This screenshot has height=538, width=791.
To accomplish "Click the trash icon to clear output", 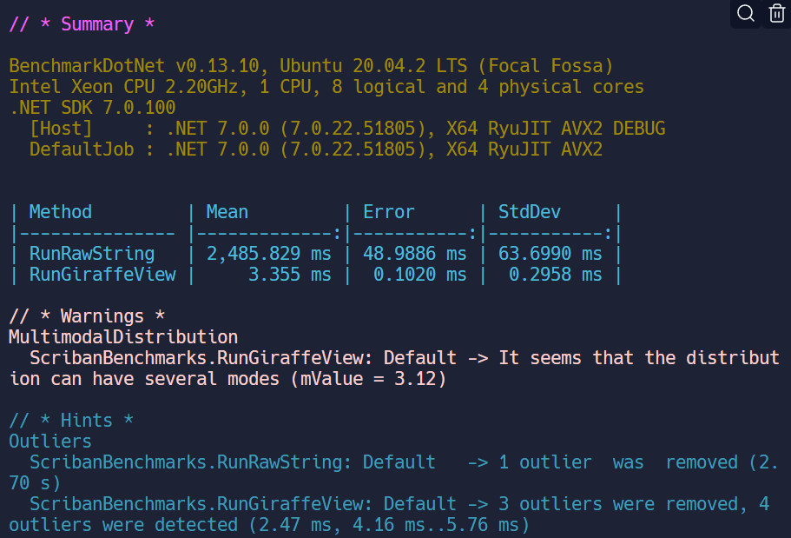I will [776, 13].
